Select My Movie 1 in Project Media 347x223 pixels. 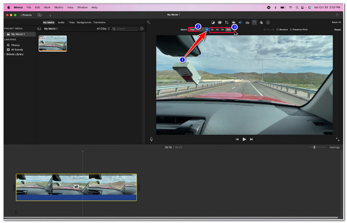[20, 34]
